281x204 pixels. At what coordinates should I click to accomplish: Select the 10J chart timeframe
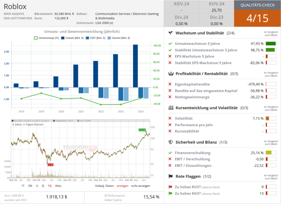(x=50, y=186)
